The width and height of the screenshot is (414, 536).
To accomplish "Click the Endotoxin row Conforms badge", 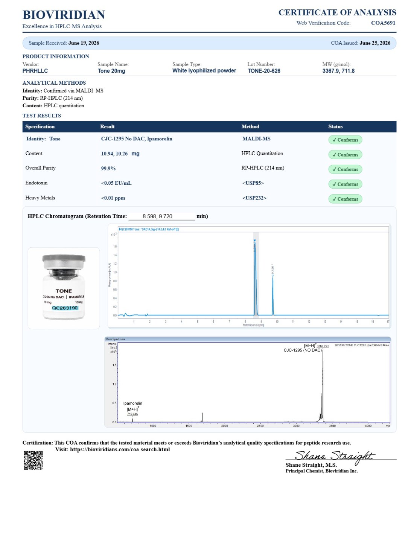I will (x=345, y=184).
